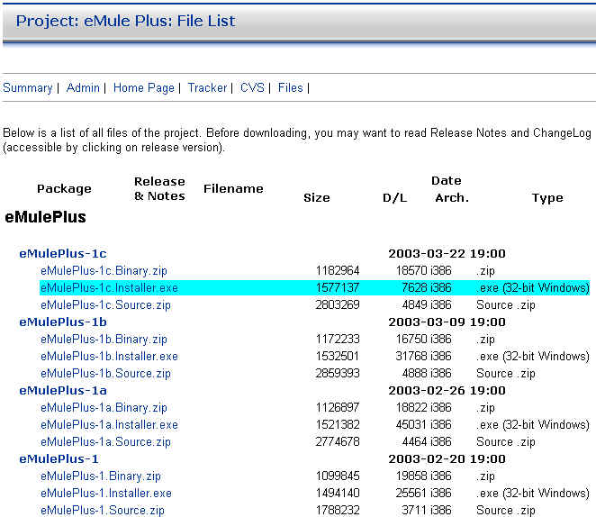Screen dimensions: 596x517
Task: Download eMulePlus-1c.Binary.zip
Action: click(104, 271)
